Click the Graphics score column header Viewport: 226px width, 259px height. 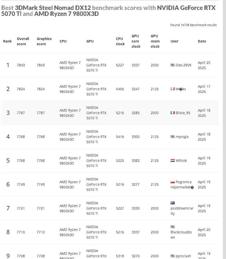point(44,41)
